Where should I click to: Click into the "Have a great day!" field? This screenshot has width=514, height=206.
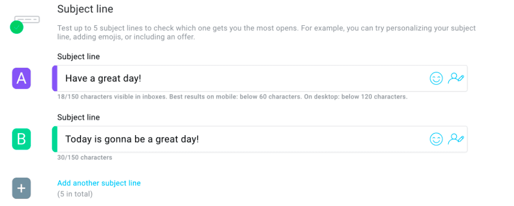click(x=228, y=78)
